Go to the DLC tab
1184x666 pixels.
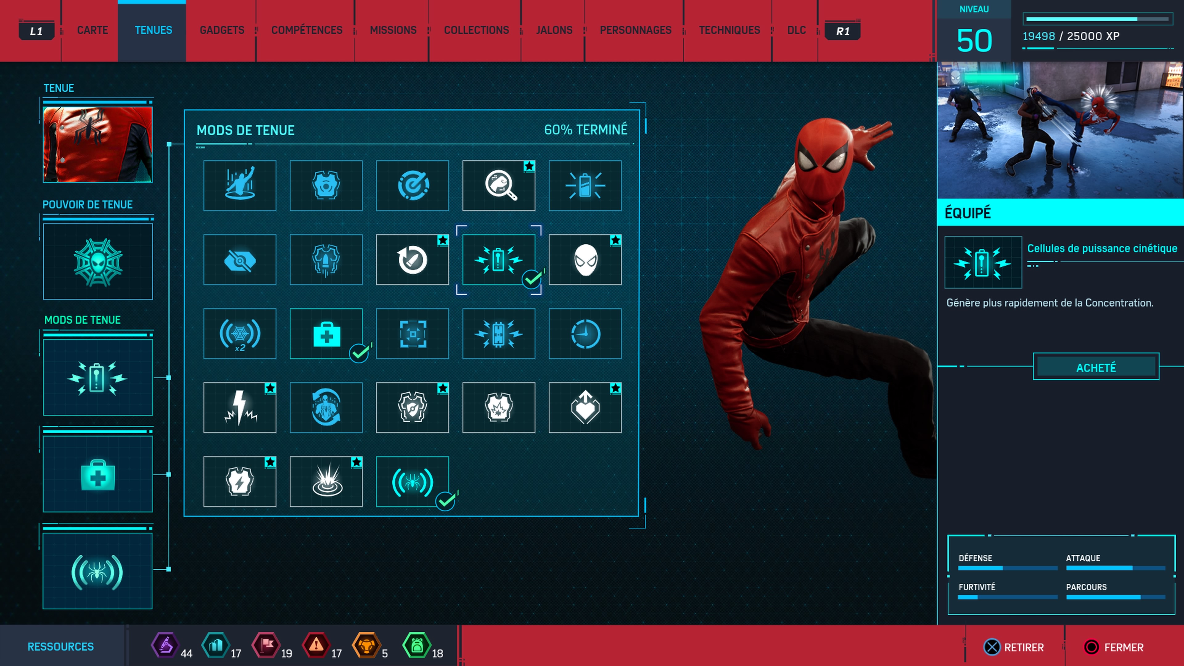[x=796, y=30]
